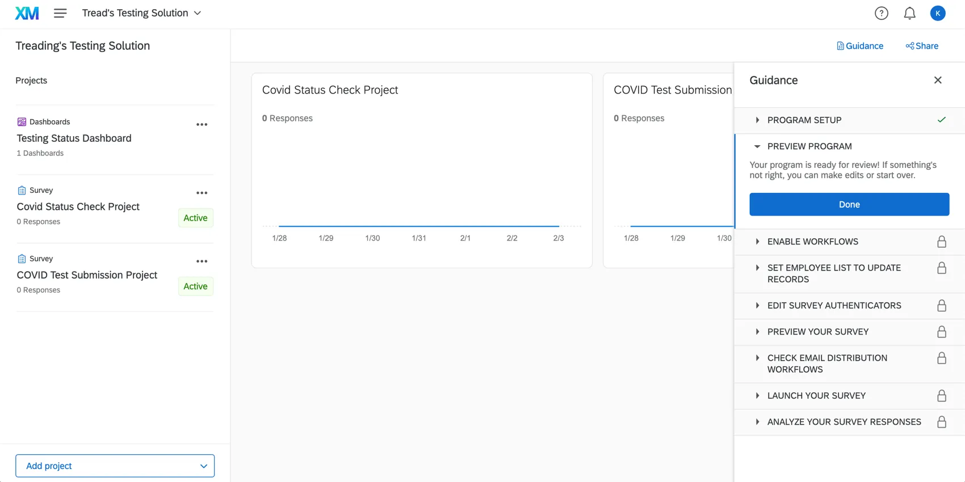The image size is (965, 482).
Task: Collapse the Preview Program section
Action: click(x=809, y=146)
